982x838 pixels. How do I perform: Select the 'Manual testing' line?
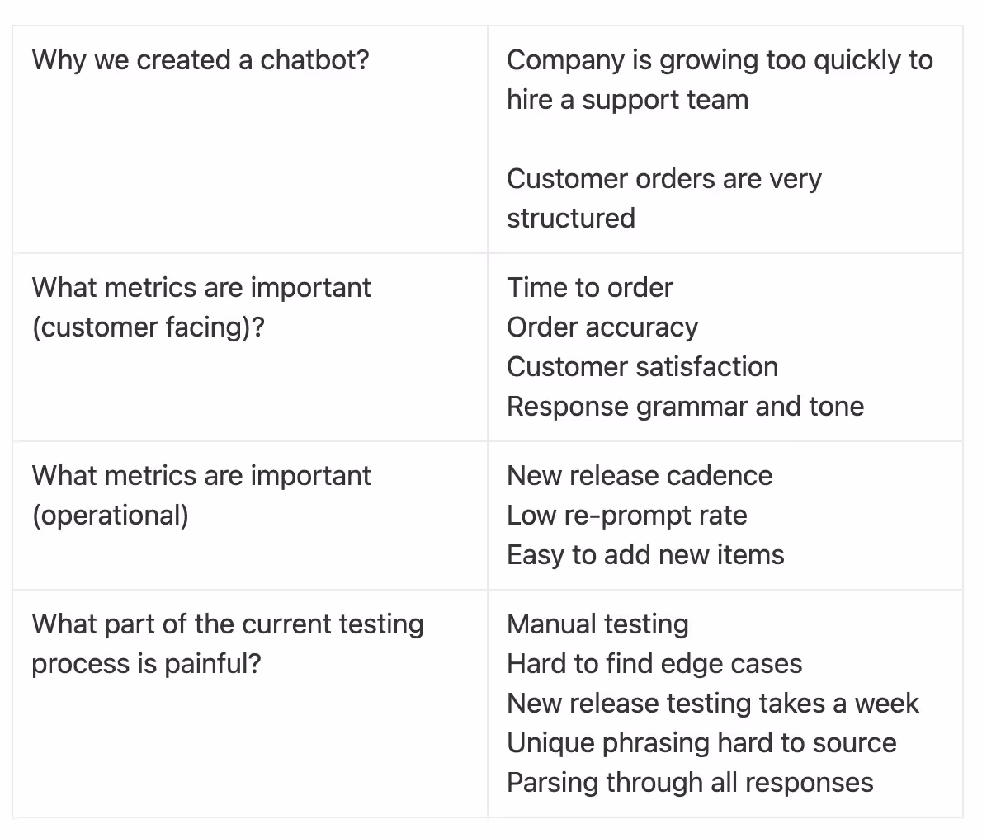pos(597,624)
